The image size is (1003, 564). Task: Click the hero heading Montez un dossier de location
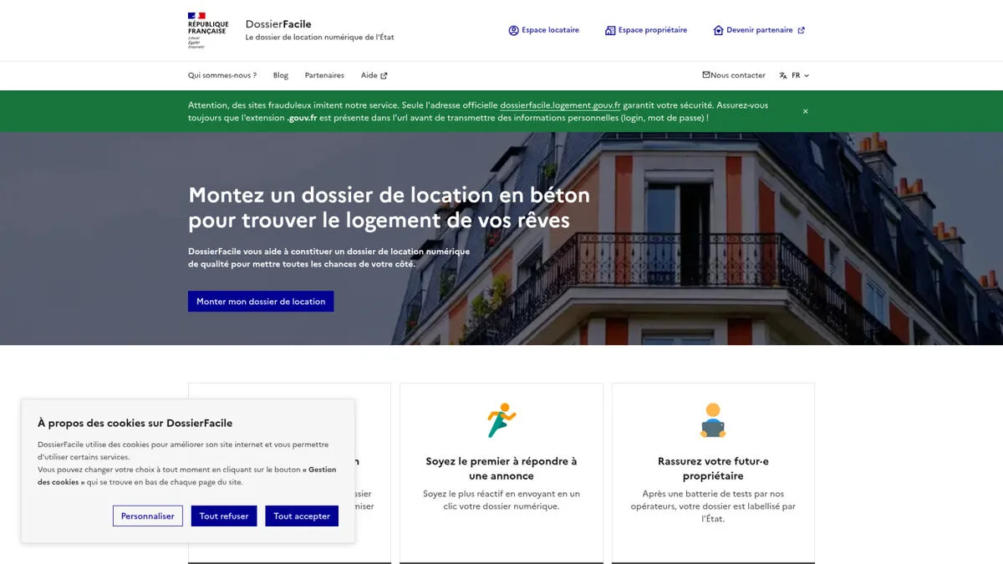[389, 207]
